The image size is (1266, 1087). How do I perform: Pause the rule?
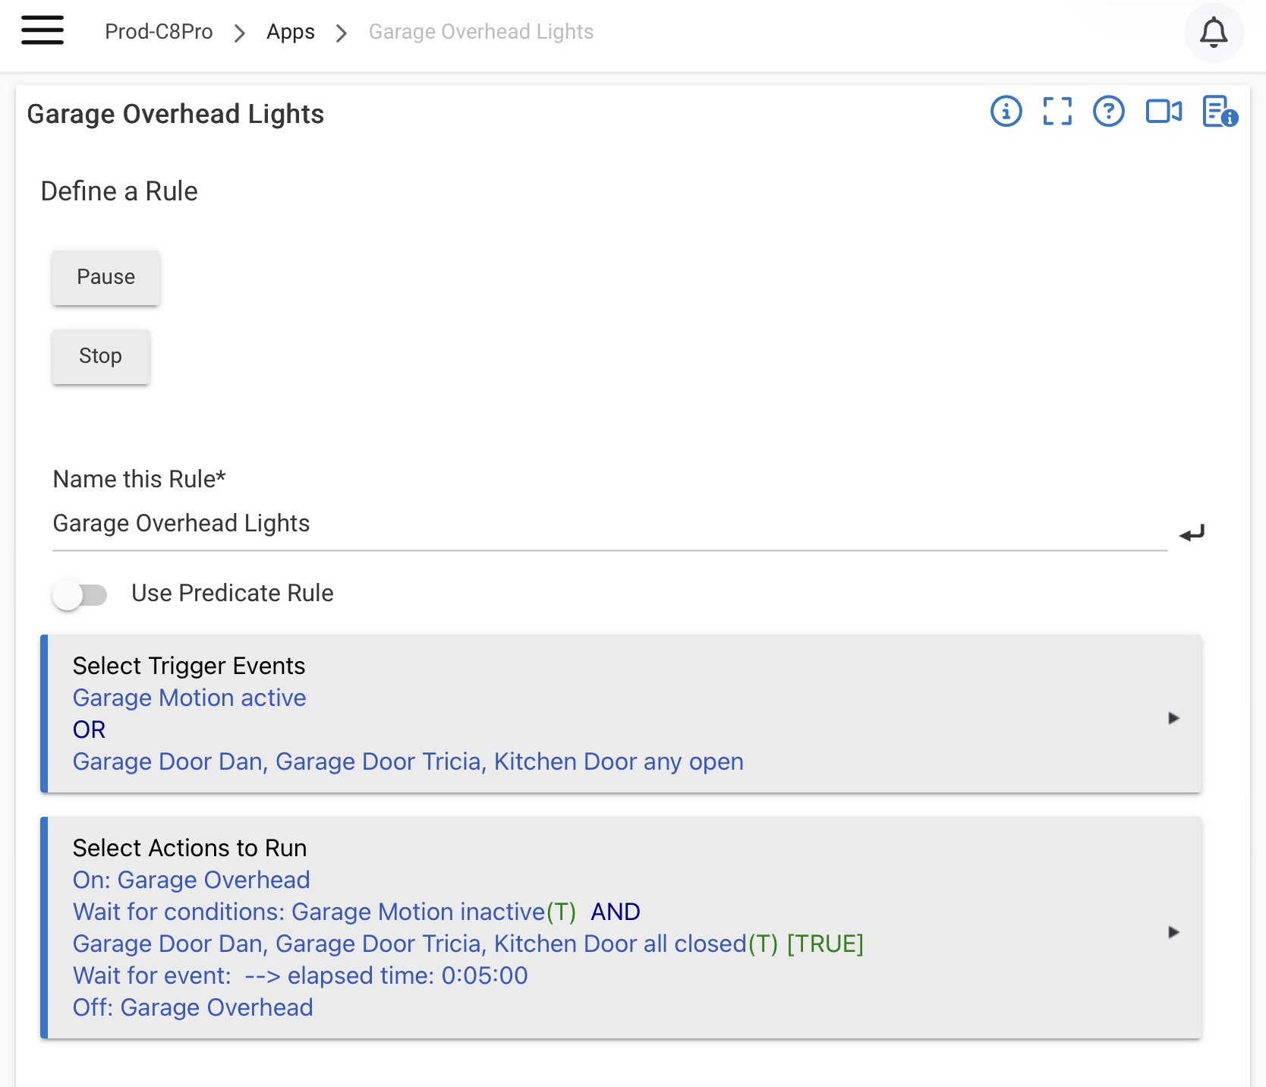tap(106, 277)
